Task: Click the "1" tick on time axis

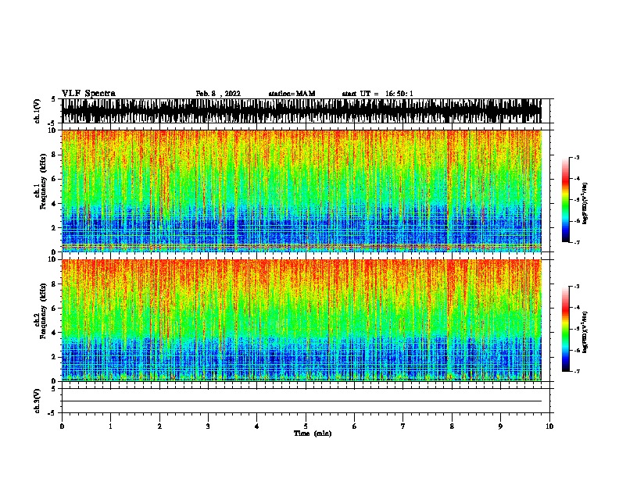Action: (110, 426)
